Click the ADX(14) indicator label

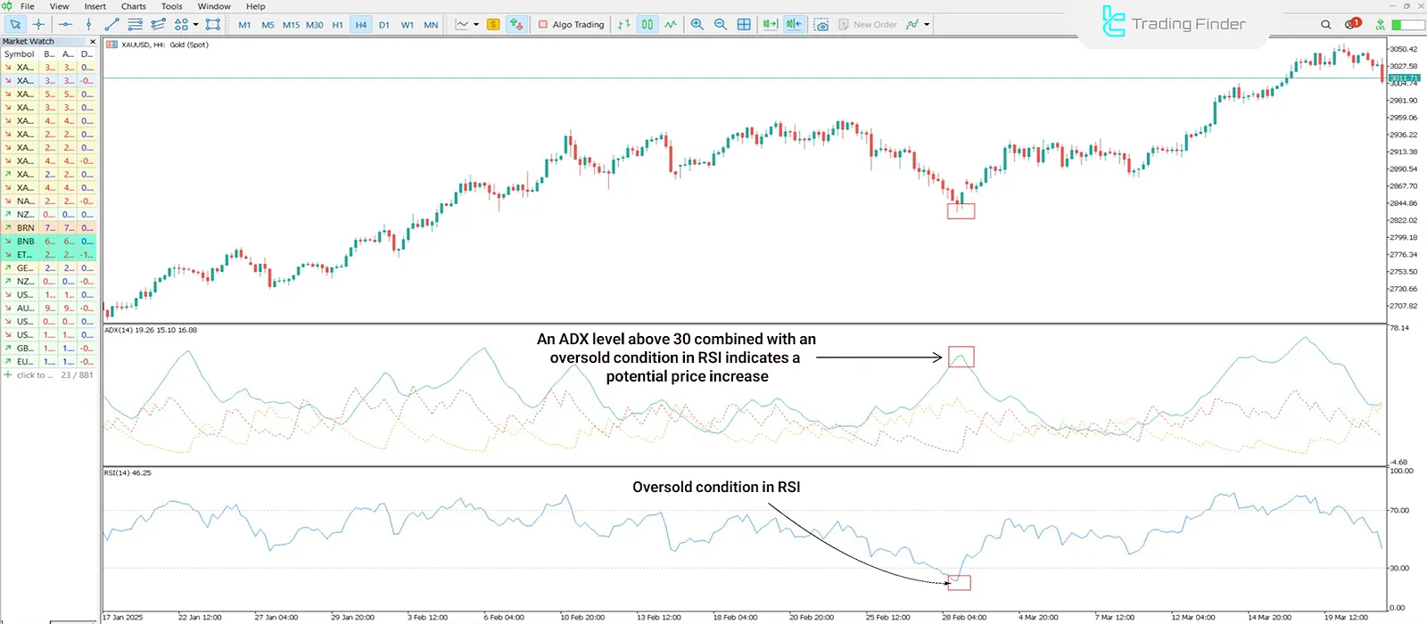(151, 330)
